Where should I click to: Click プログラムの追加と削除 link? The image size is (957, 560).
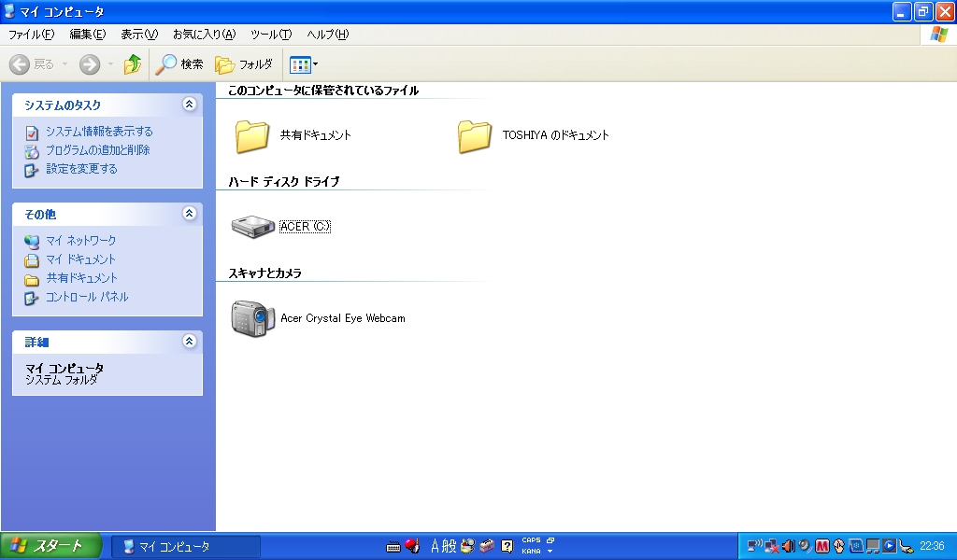(97, 150)
